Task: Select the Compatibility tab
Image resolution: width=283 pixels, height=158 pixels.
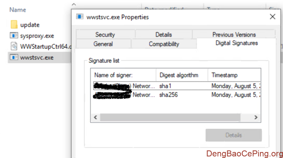Action: click(164, 44)
